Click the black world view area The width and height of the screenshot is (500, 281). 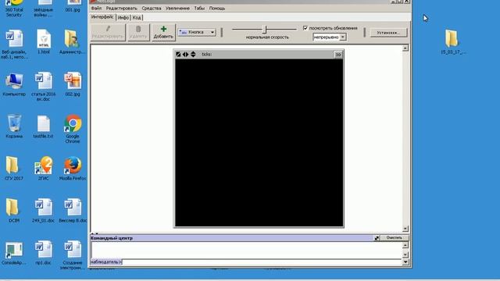pyautogui.click(x=259, y=143)
